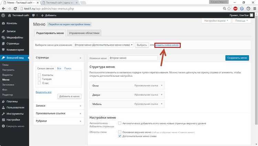258x146 pixels.
Task: Open Инструменты in the sidebar
Action: (14, 113)
